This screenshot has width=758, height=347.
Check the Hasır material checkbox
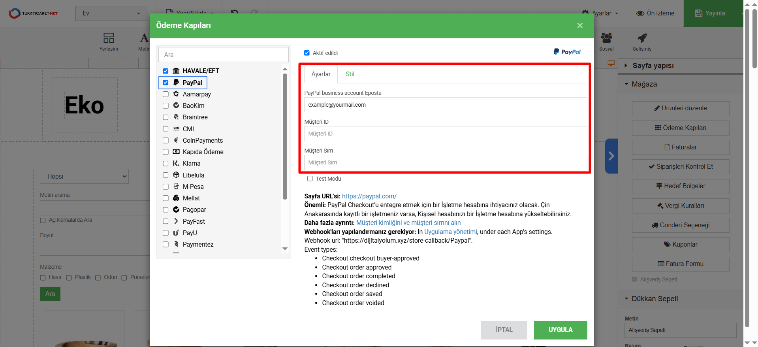click(43, 278)
